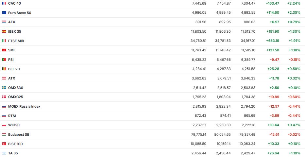Click the Belgian flag beside BEL 20
The image size is (305, 157).
[4, 69]
